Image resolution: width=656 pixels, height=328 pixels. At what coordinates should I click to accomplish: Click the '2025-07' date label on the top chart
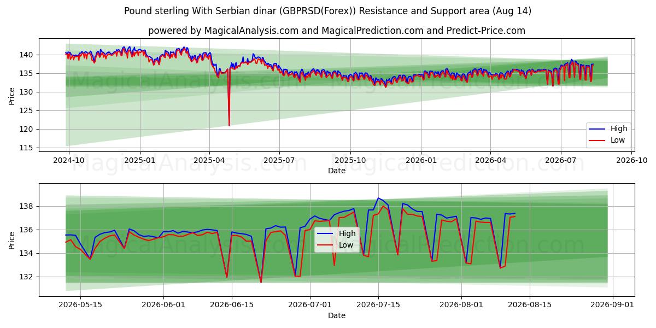[279, 161]
